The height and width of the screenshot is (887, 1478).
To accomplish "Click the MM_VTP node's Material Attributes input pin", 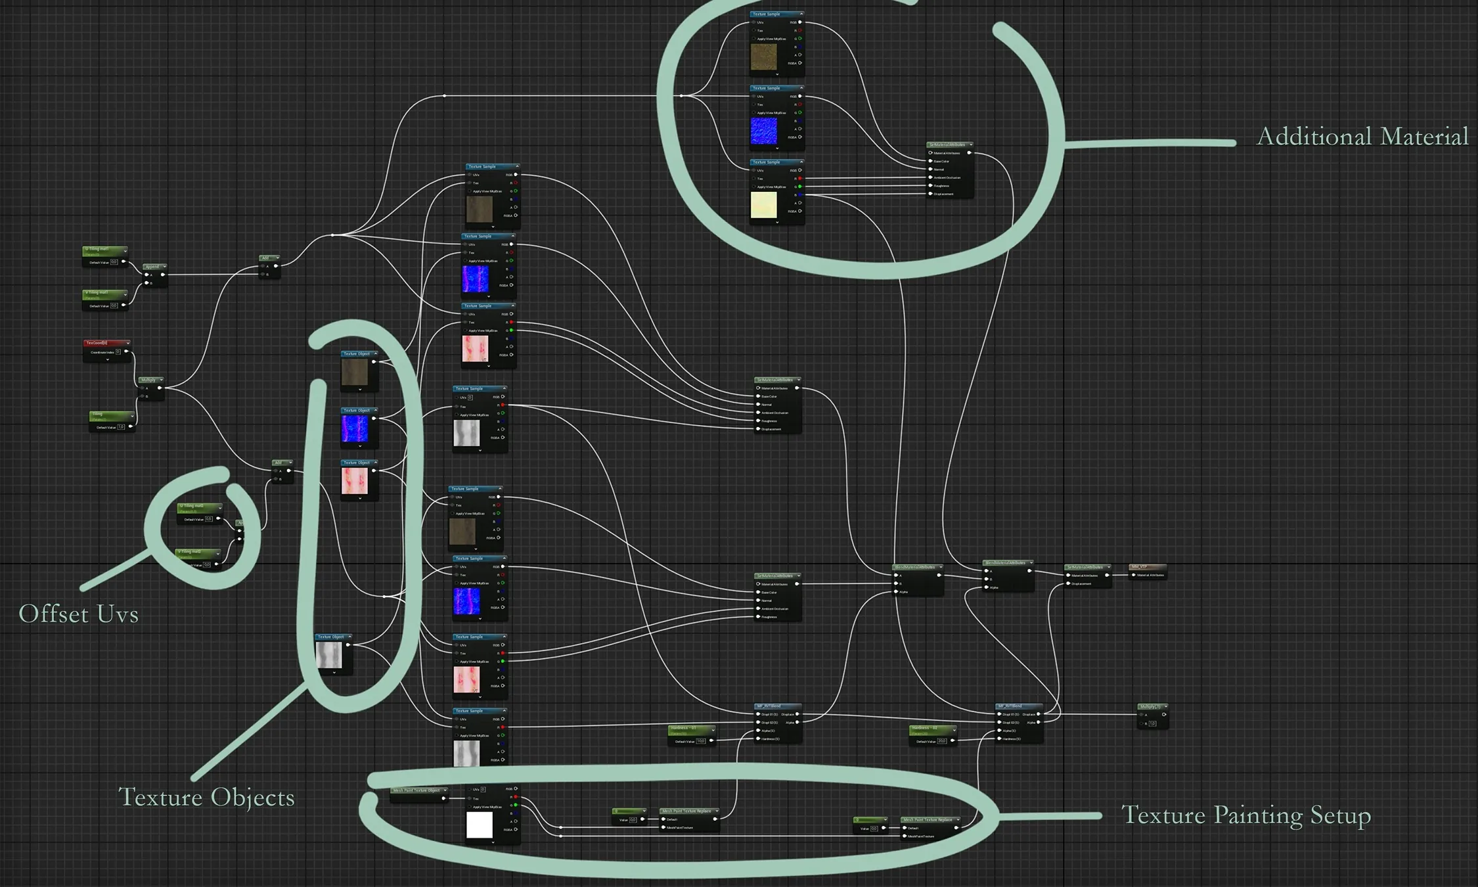I will click(1133, 575).
